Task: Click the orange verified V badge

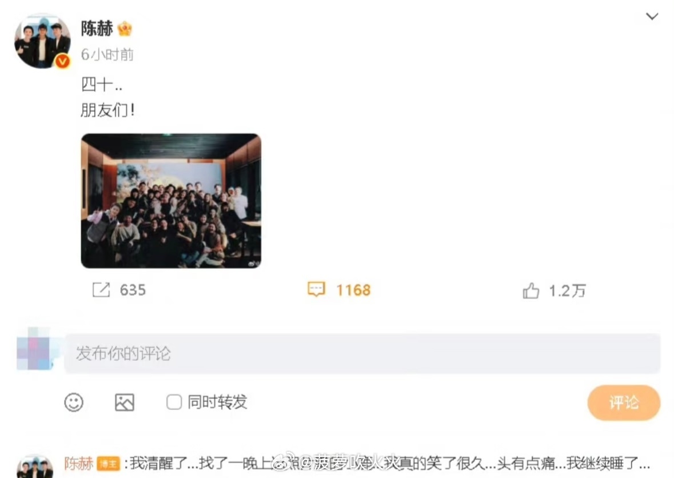Action: point(63,62)
